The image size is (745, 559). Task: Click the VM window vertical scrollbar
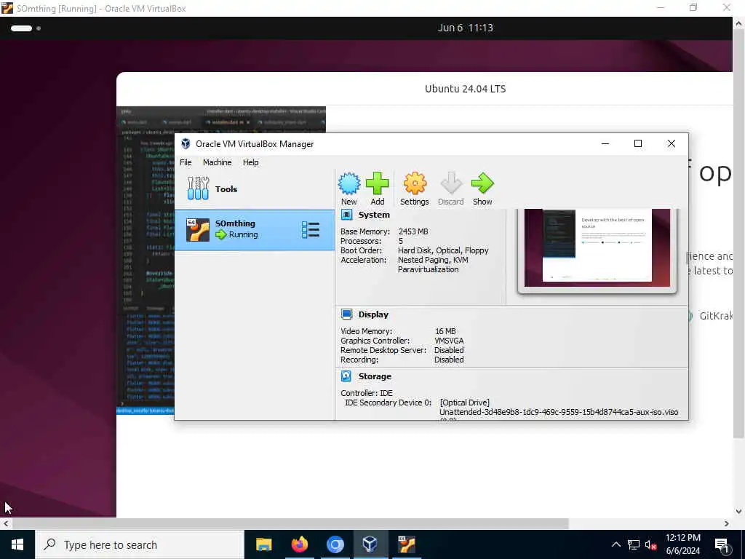coord(739,233)
